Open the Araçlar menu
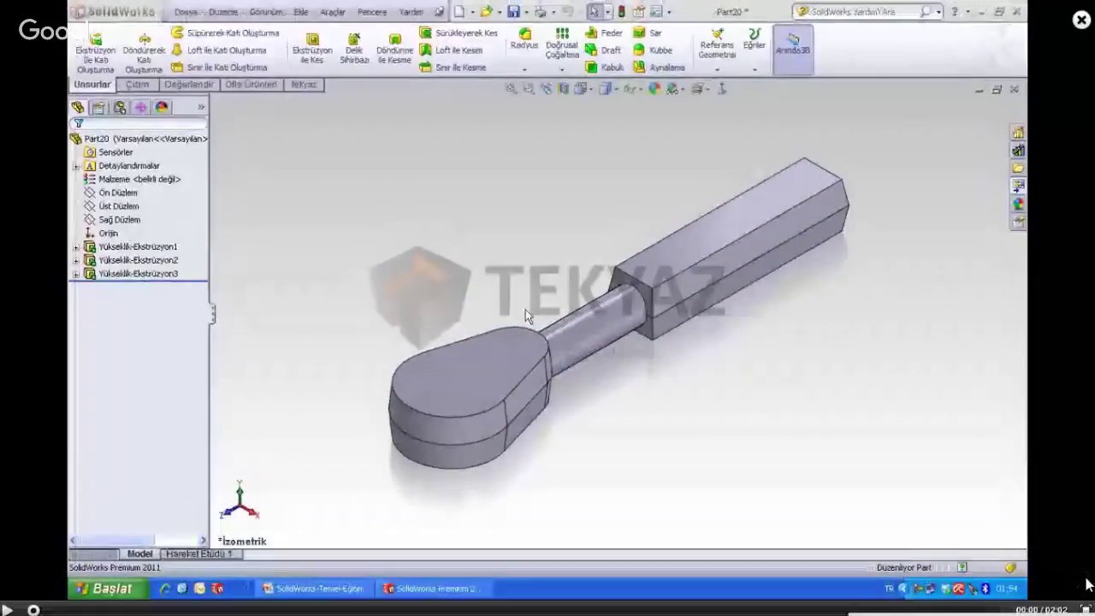This screenshot has height=616, width=1095. (332, 13)
